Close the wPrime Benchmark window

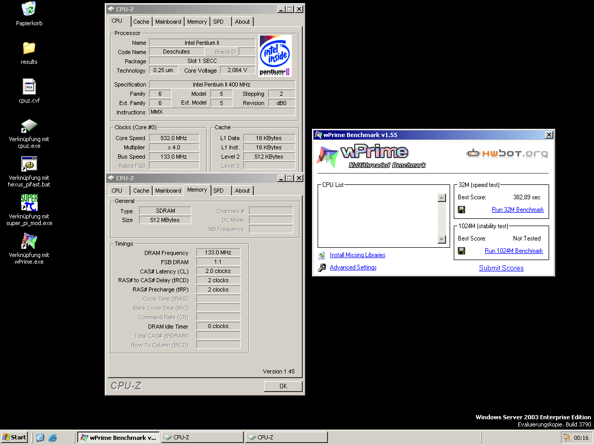(549, 135)
